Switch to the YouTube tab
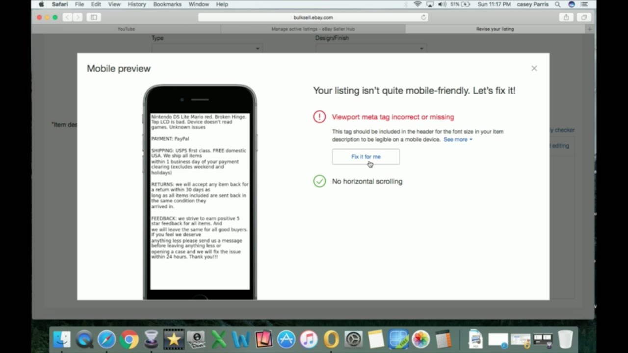 click(126, 29)
